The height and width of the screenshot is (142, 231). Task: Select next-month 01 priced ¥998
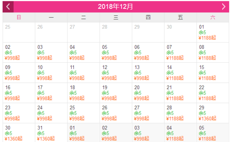pyautogui.click(x=84, y=133)
